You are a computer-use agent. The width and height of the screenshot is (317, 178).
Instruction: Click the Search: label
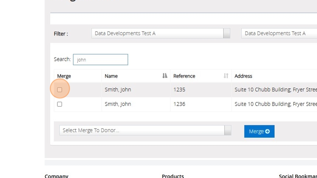click(x=62, y=59)
